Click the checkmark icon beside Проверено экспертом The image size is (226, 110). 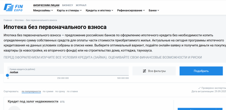[x=199, y=88]
